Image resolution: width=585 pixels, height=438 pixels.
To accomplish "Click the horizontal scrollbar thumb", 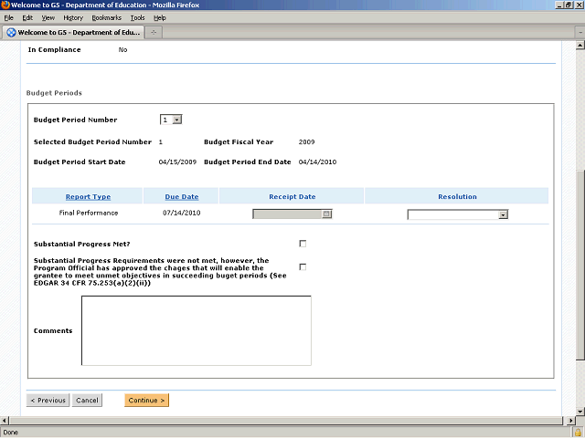I will pos(285,421).
